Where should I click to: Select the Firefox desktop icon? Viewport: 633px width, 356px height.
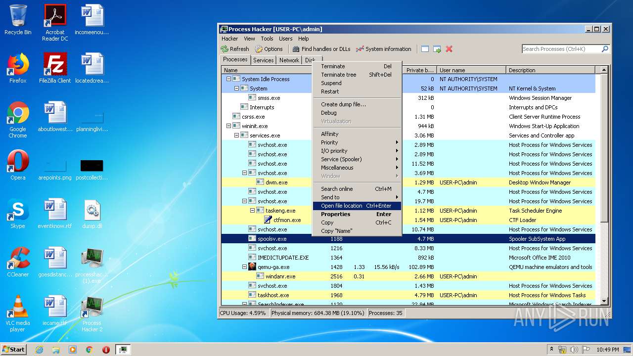point(18,68)
